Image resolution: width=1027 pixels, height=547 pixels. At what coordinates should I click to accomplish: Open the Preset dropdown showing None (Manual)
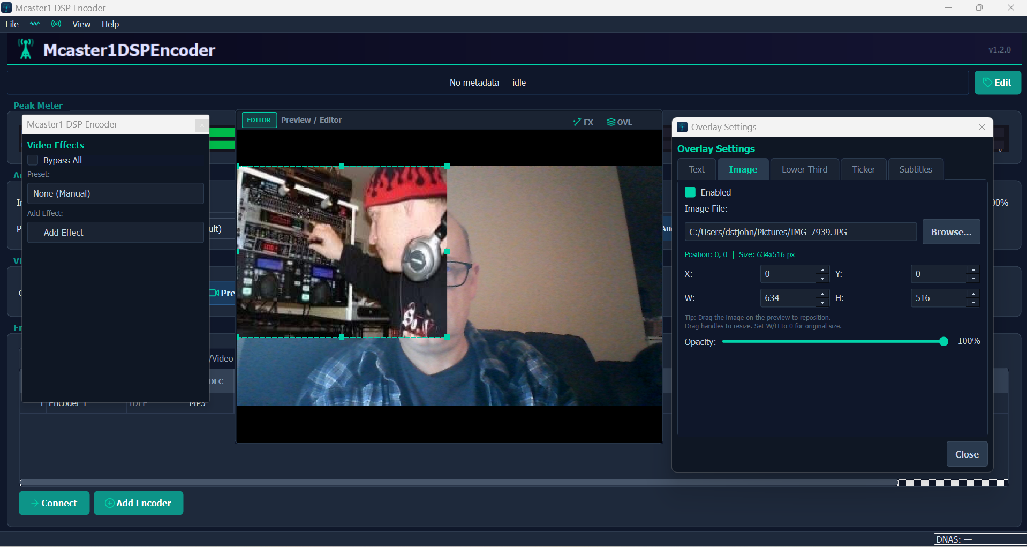[115, 193]
